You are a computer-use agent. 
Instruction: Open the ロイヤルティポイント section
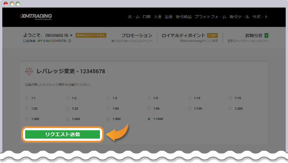tap(183, 35)
